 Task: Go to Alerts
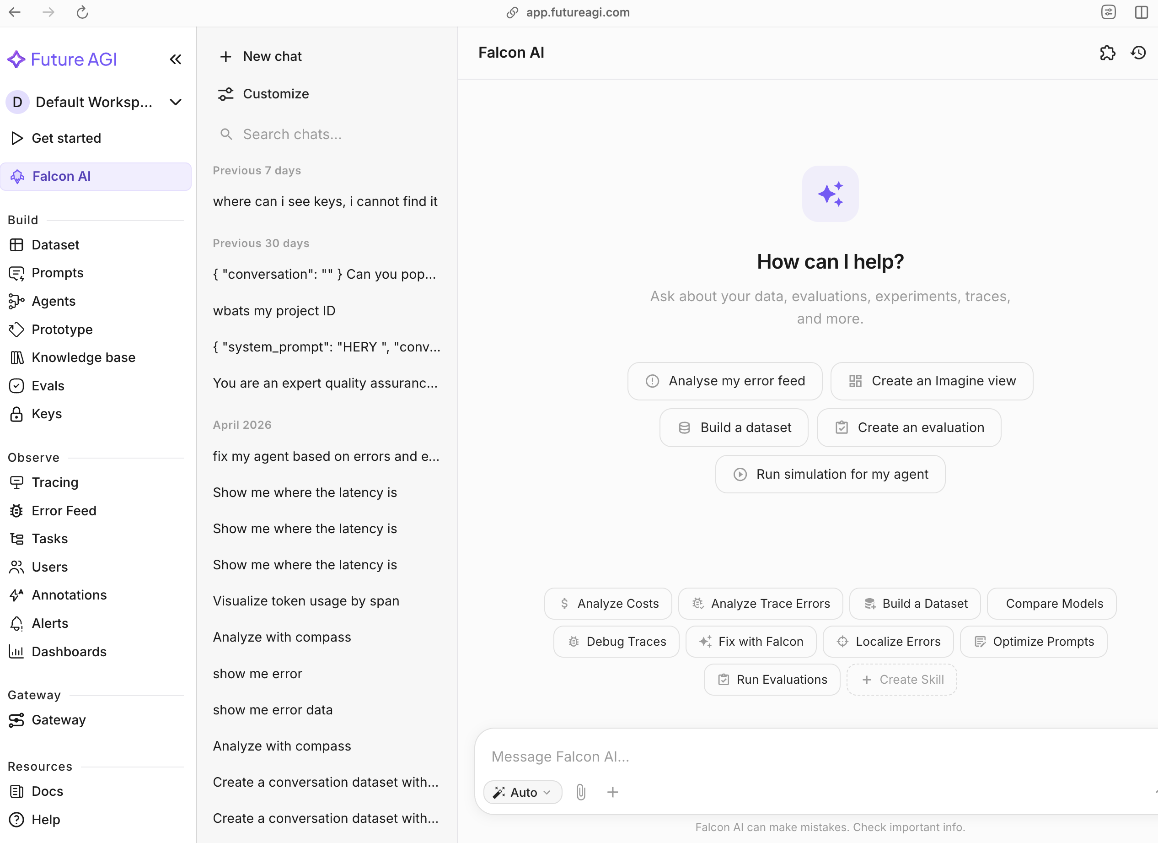(50, 623)
